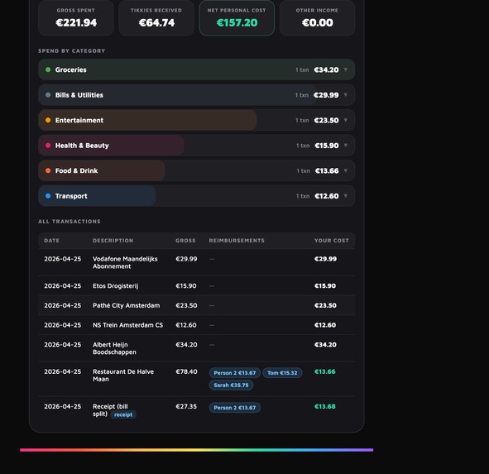Click the Groceries €34.20 amount
The height and width of the screenshot is (474, 489).
[x=326, y=69]
